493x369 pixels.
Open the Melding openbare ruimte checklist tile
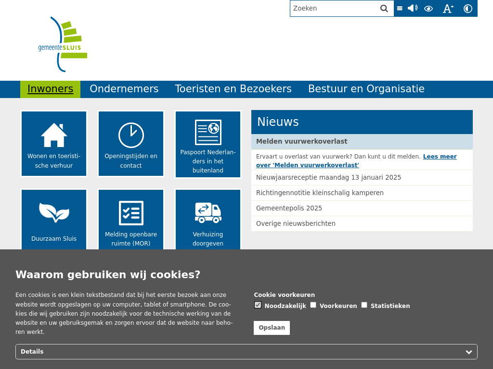pyautogui.click(x=131, y=220)
